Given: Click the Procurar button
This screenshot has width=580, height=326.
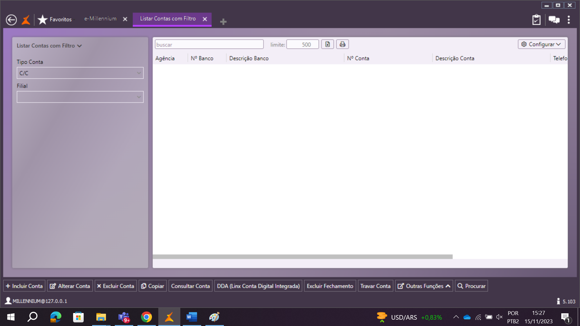Looking at the screenshot, I should tap(471, 286).
